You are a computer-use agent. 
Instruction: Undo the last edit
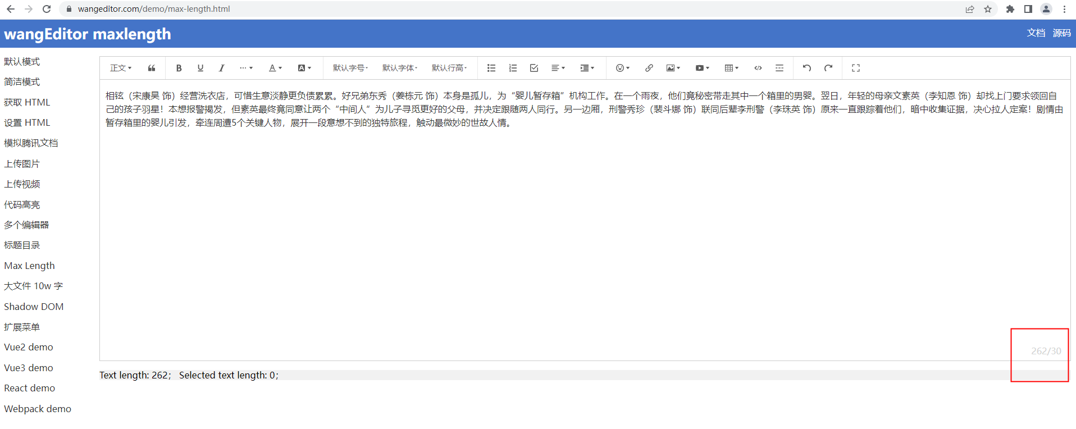pyautogui.click(x=806, y=68)
